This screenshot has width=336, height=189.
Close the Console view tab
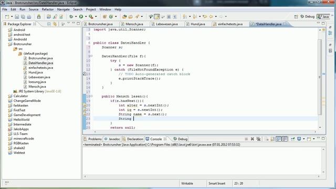(x=165, y=139)
